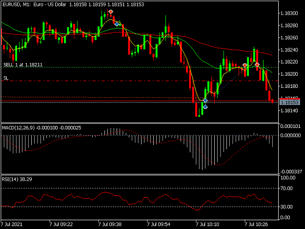Click the MACD(12,26,9) indicator label
This screenshot has height=229, width=305.
(x=41, y=127)
